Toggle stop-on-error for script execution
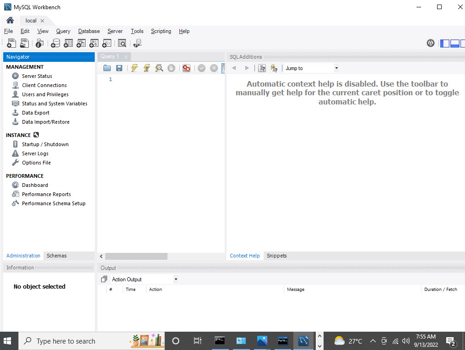This screenshot has width=465, height=350. [186, 68]
